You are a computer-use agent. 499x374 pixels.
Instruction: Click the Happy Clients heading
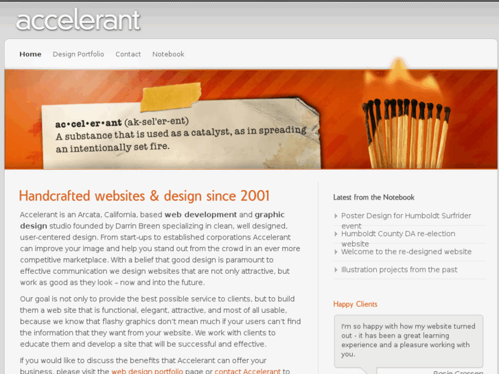(355, 304)
